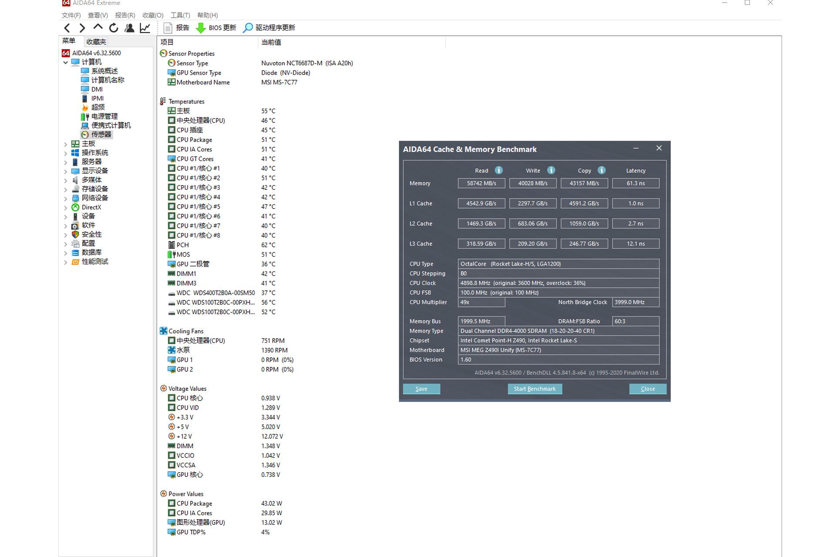Open the graph chart toolbar icon
This screenshot has width=836, height=557.
point(145,28)
